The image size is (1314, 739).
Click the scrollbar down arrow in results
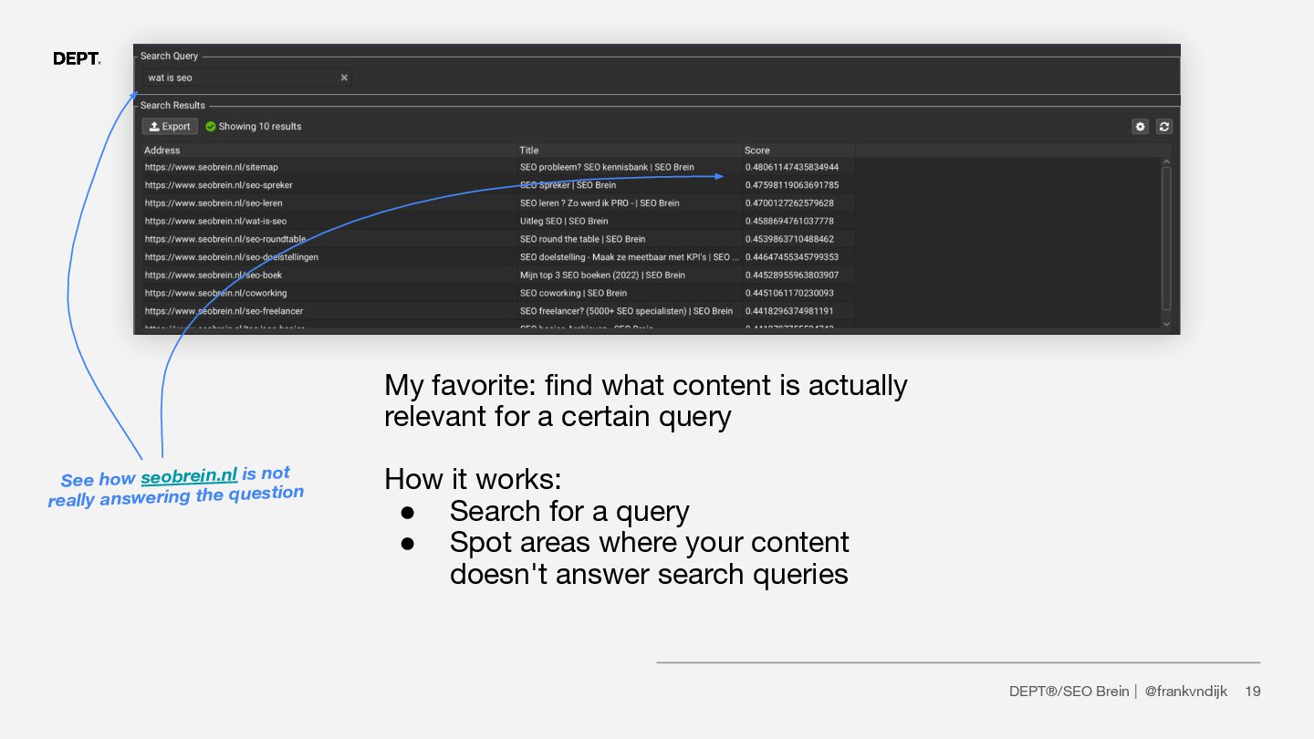click(x=1165, y=323)
